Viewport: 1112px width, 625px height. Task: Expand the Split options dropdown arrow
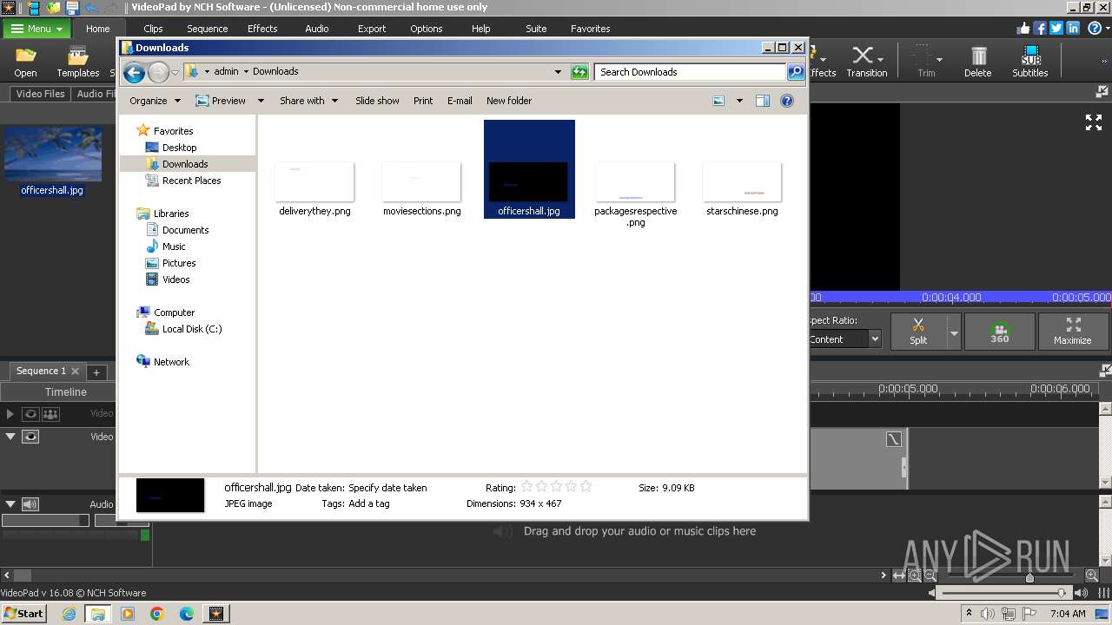point(954,332)
